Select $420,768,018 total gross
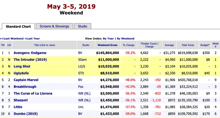The height and width of the screenshot is (118, 220). click(188, 80)
